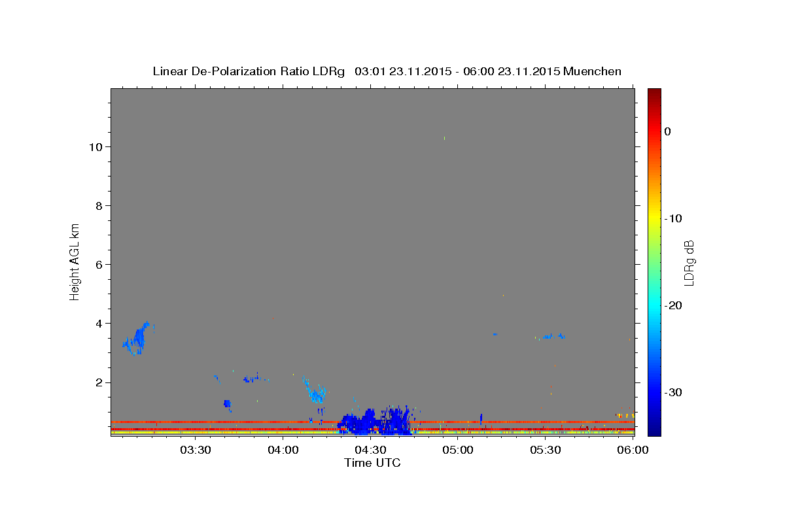Image resolution: width=785 pixels, height=523 pixels.
Task: Click the height axis label '8'
Action: pos(99,206)
